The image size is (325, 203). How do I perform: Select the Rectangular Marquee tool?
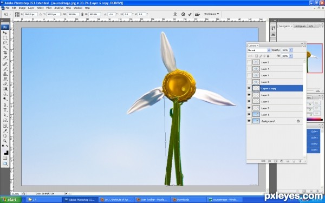coord(5,38)
